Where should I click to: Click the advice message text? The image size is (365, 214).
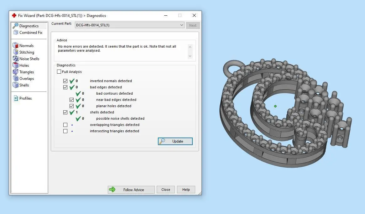117,49
